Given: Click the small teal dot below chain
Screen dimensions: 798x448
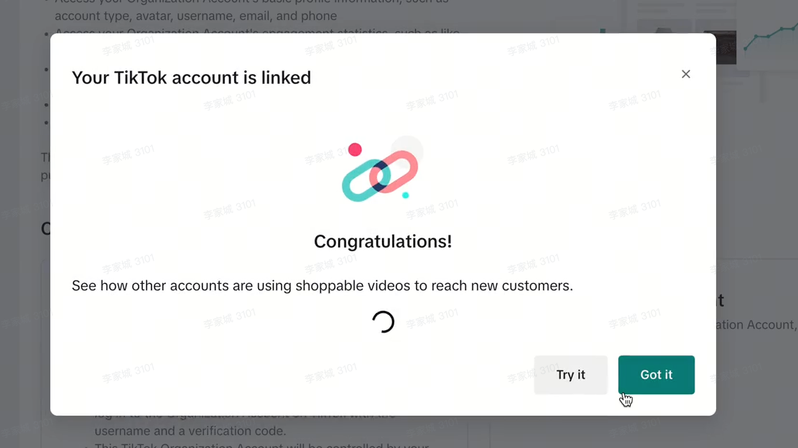Looking at the screenshot, I should coord(406,195).
